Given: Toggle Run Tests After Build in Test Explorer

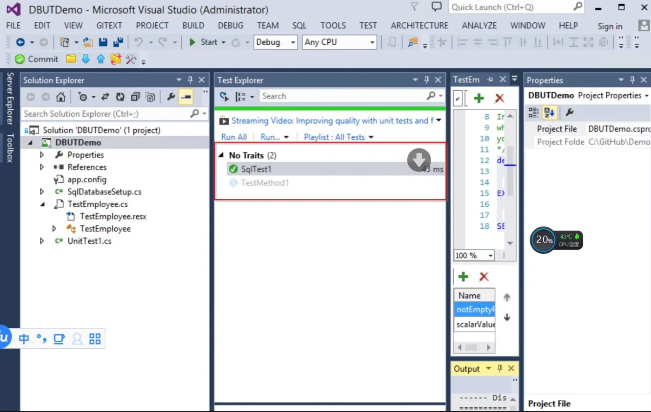Looking at the screenshot, I should [x=224, y=96].
